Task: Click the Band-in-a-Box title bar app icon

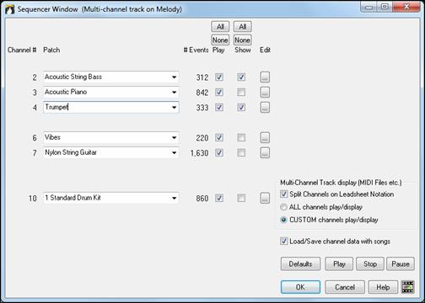Action: pyautogui.click(x=10, y=9)
